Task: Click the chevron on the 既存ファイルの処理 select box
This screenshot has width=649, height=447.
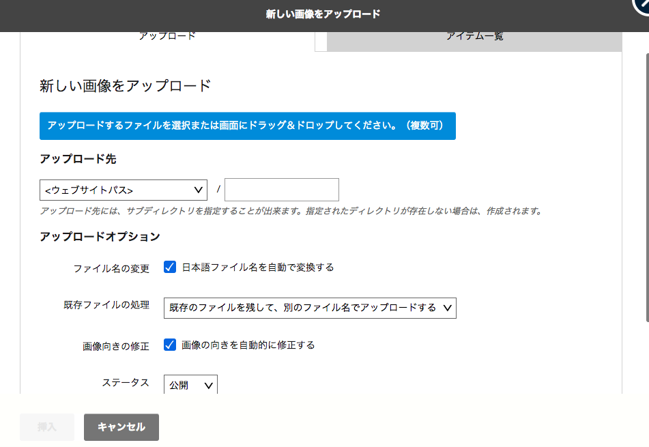Action: pyautogui.click(x=447, y=308)
